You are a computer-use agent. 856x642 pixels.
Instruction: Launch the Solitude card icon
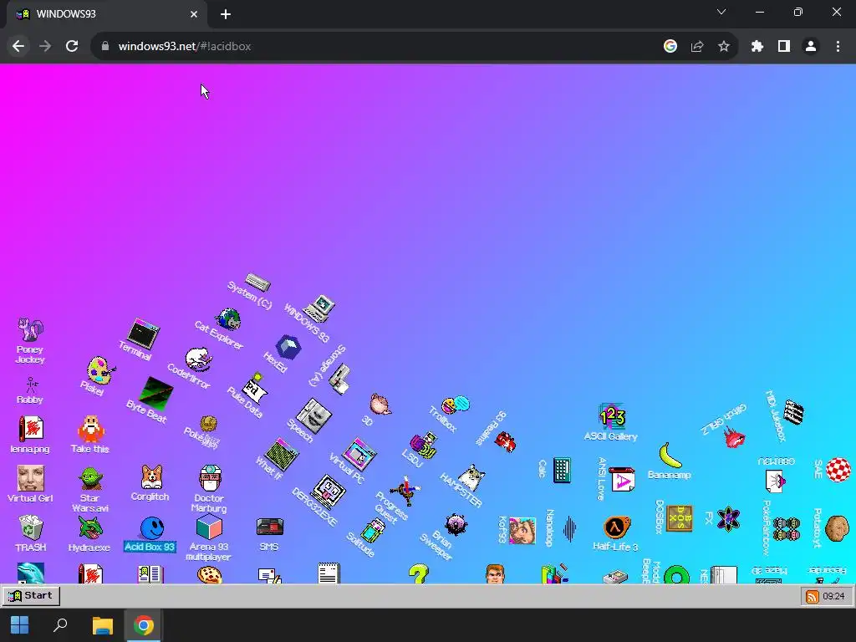(x=374, y=531)
